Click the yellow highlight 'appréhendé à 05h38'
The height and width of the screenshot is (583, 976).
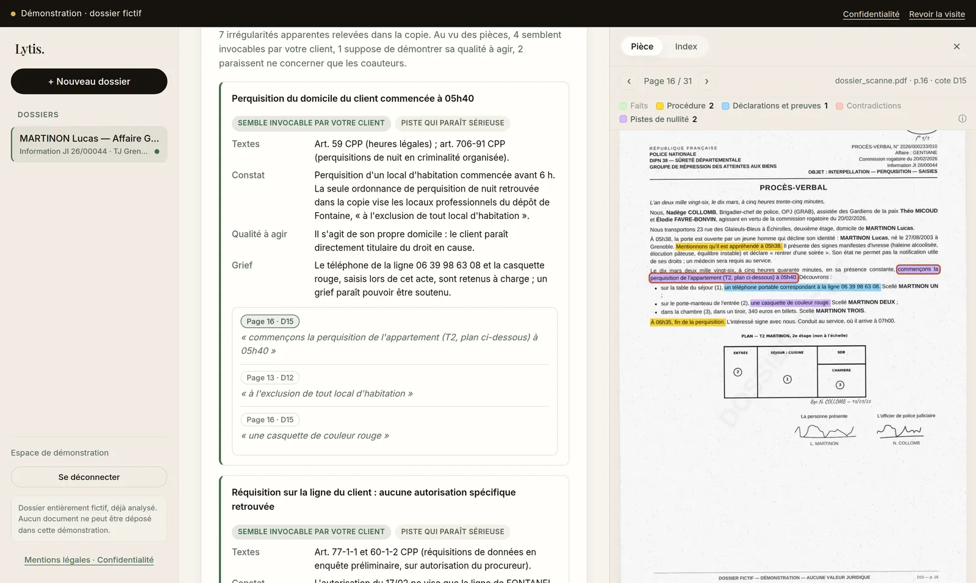tap(728, 246)
